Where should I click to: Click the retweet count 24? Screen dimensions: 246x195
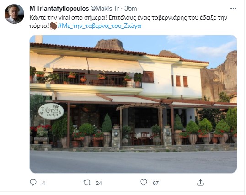point(99,183)
